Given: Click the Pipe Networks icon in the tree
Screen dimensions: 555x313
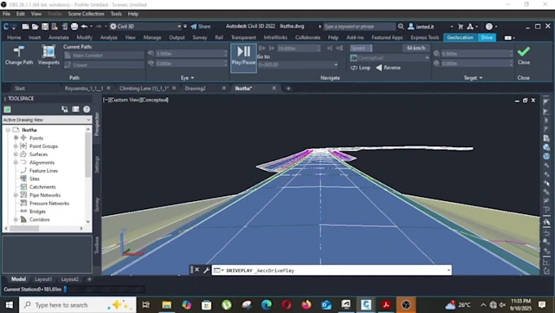Looking at the screenshot, I should 24,195.
